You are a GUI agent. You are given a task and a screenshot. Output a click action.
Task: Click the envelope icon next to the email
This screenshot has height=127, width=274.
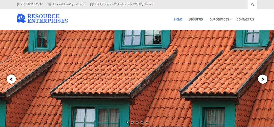pyautogui.click(x=50, y=4)
